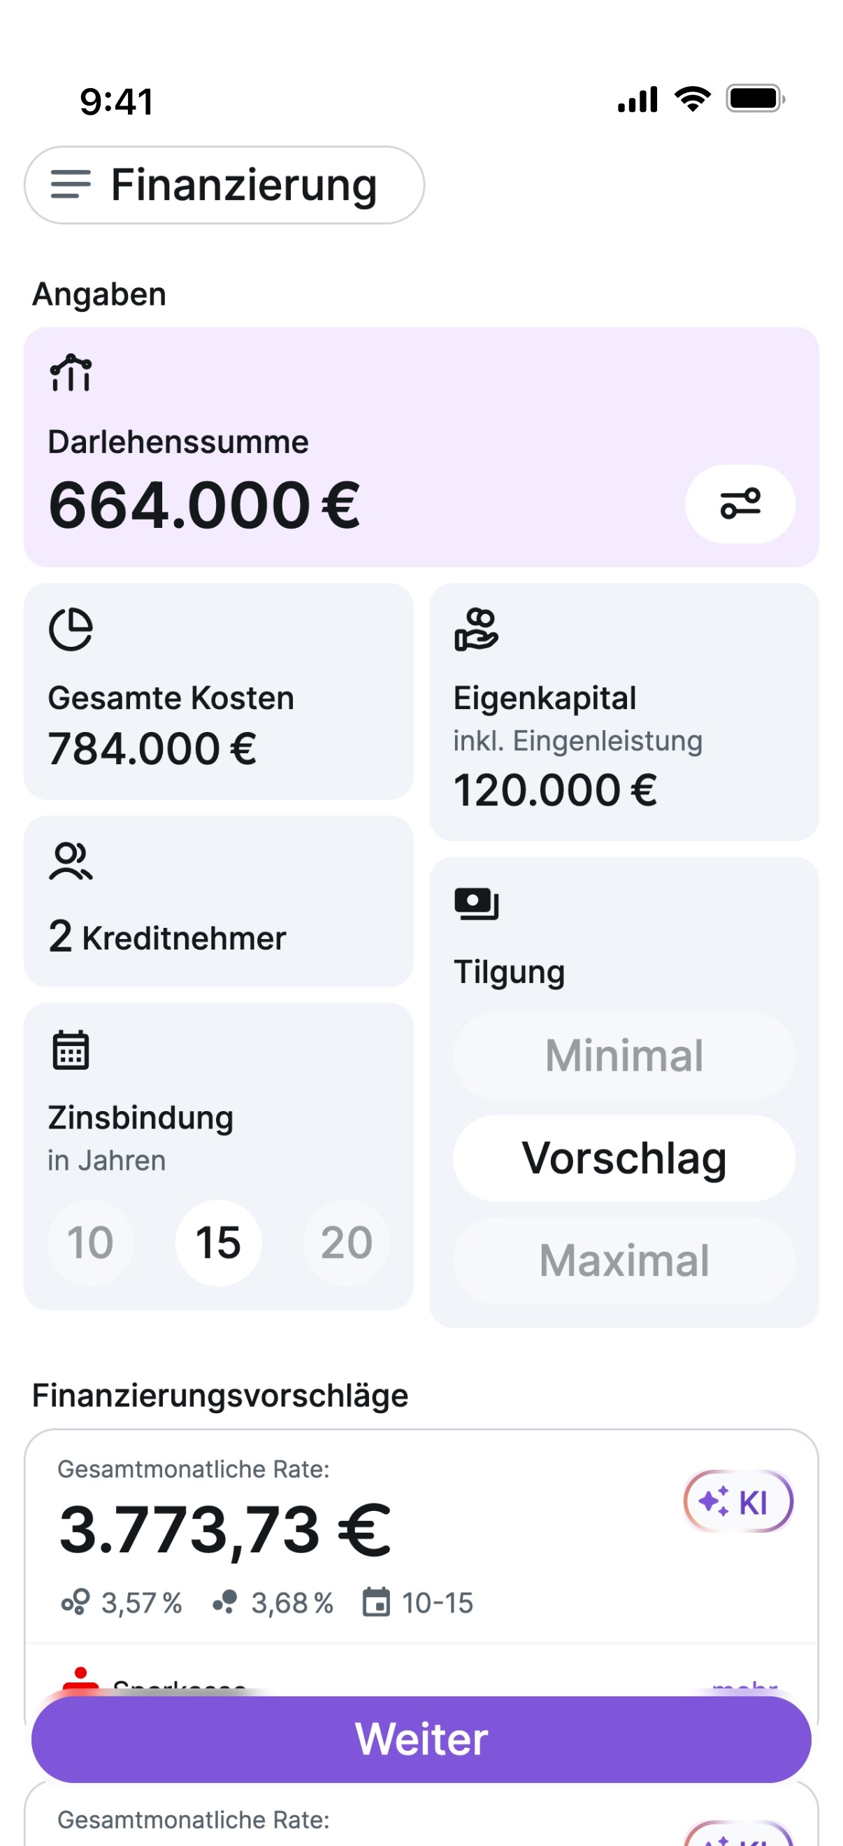
Task: Choose Minimal Tilgung option
Action: click(x=624, y=1056)
